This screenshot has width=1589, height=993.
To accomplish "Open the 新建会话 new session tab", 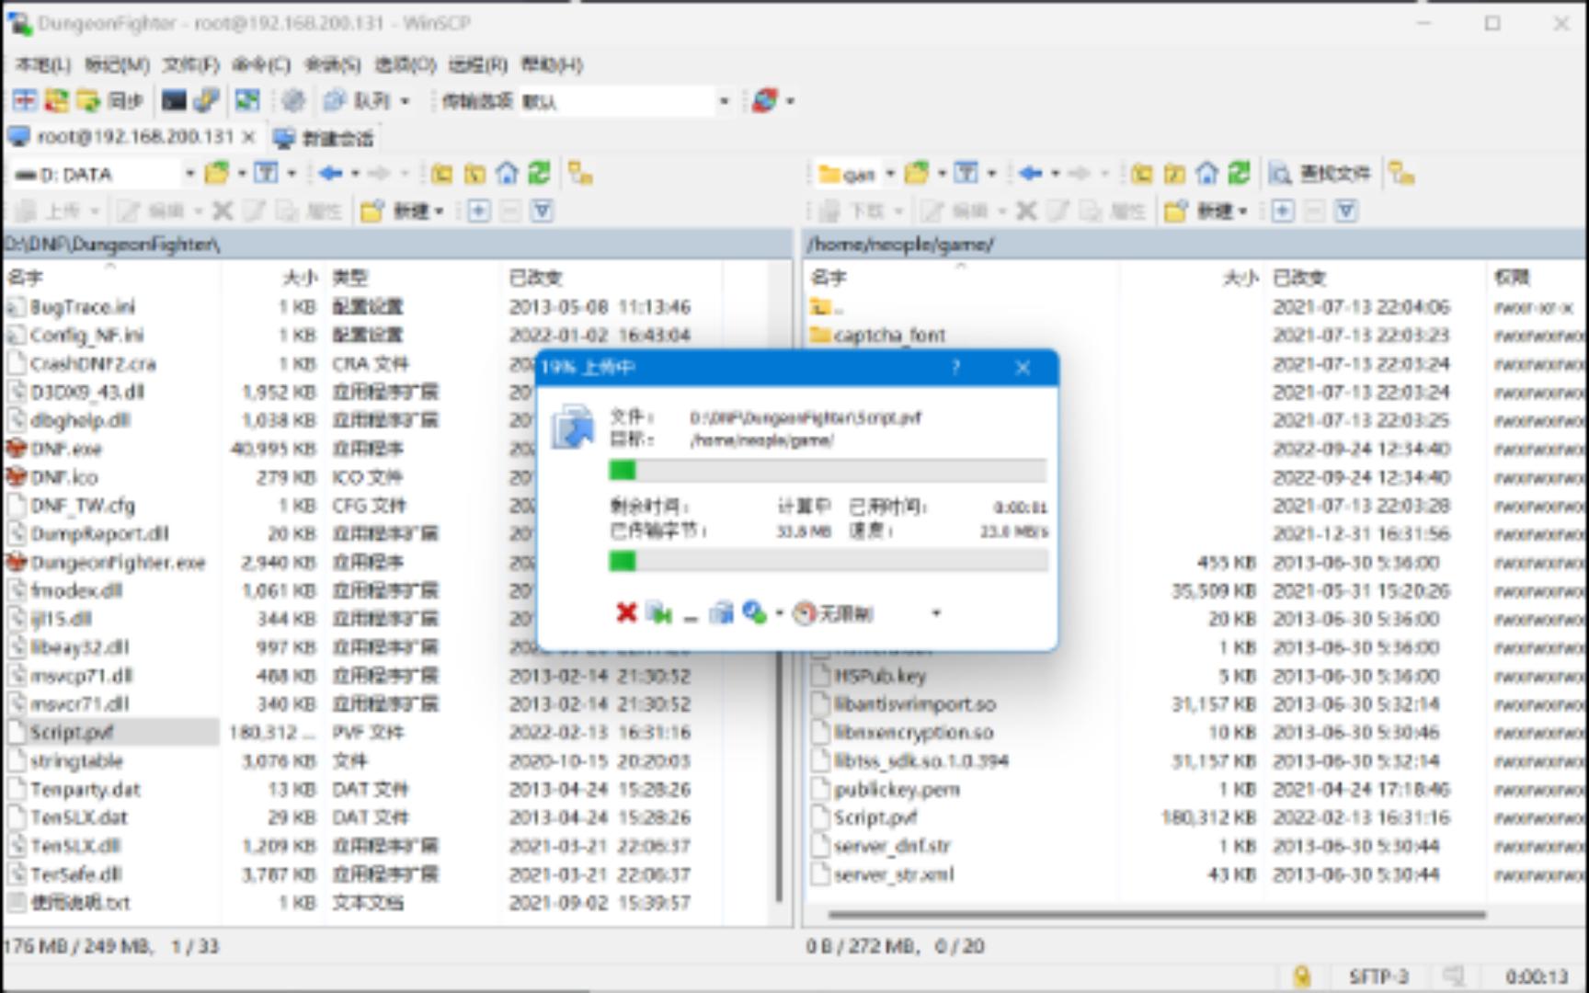I will tap(325, 139).
